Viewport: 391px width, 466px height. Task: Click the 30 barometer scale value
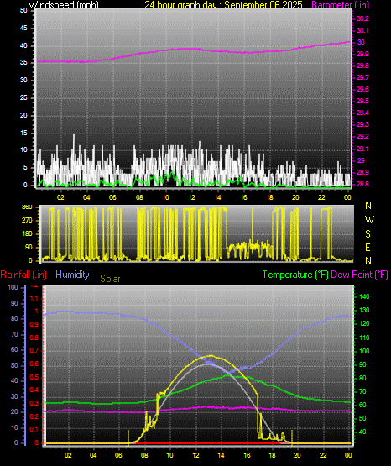[361, 42]
